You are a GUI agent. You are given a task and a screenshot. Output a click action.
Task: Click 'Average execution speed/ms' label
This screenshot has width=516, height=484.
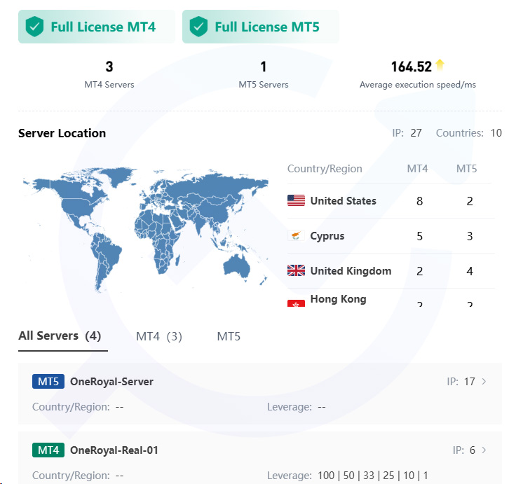[418, 85]
